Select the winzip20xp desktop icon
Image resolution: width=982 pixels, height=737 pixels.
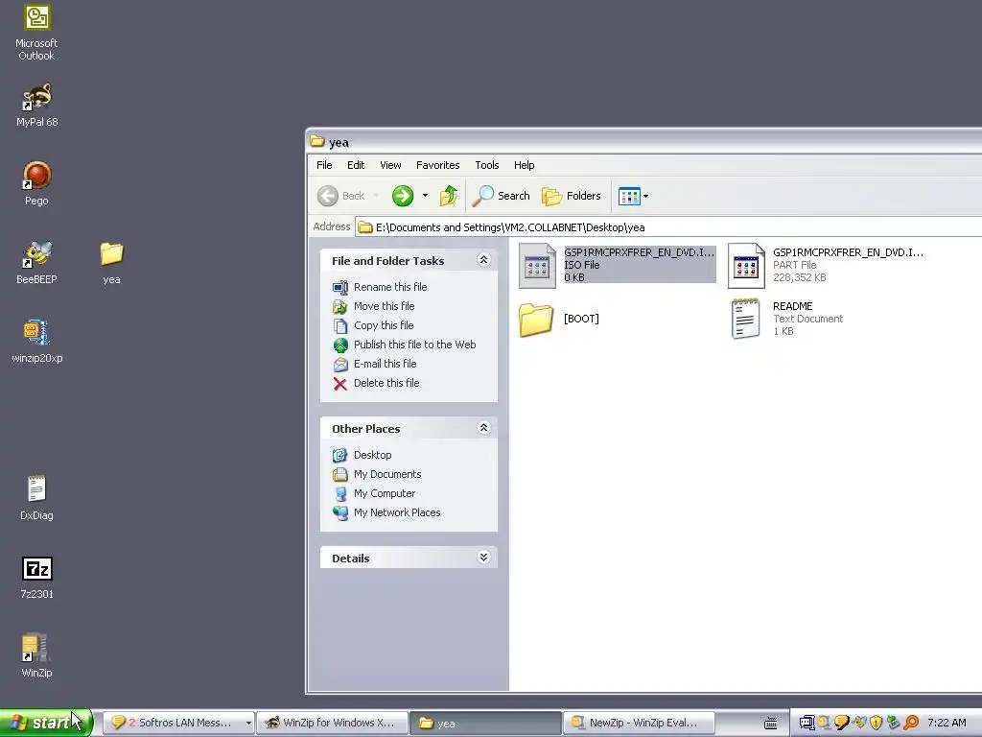coord(37,341)
